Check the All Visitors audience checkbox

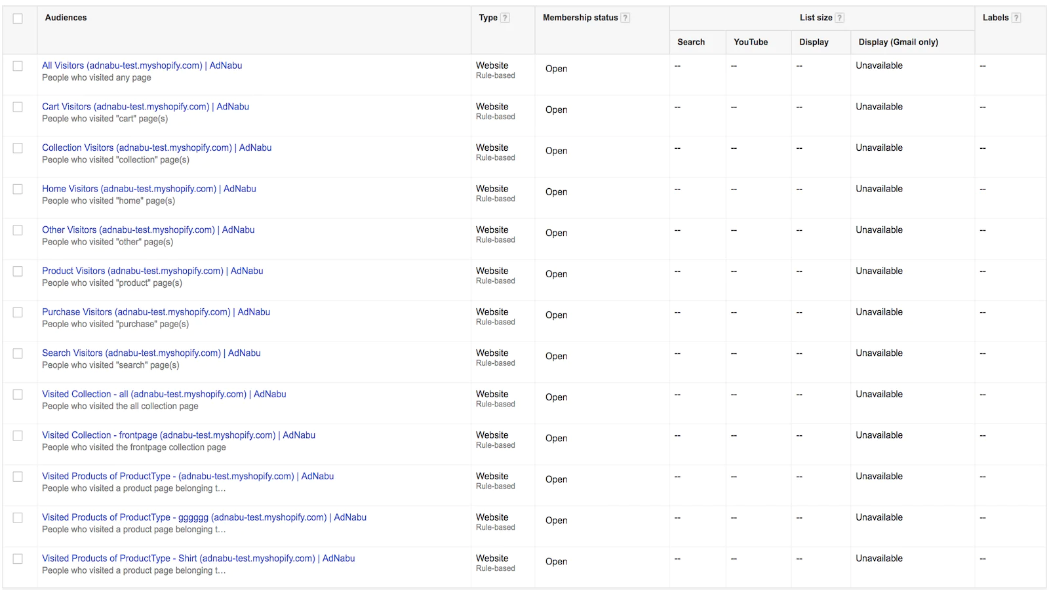18,66
